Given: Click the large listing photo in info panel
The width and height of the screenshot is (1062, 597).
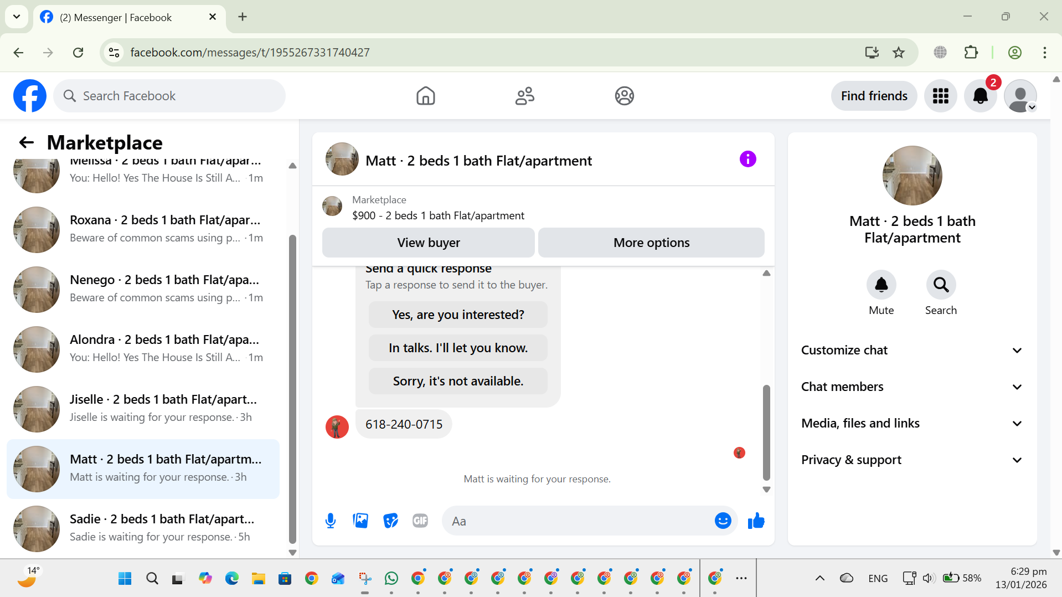Looking at the screenshot, I should coord(912,176).
